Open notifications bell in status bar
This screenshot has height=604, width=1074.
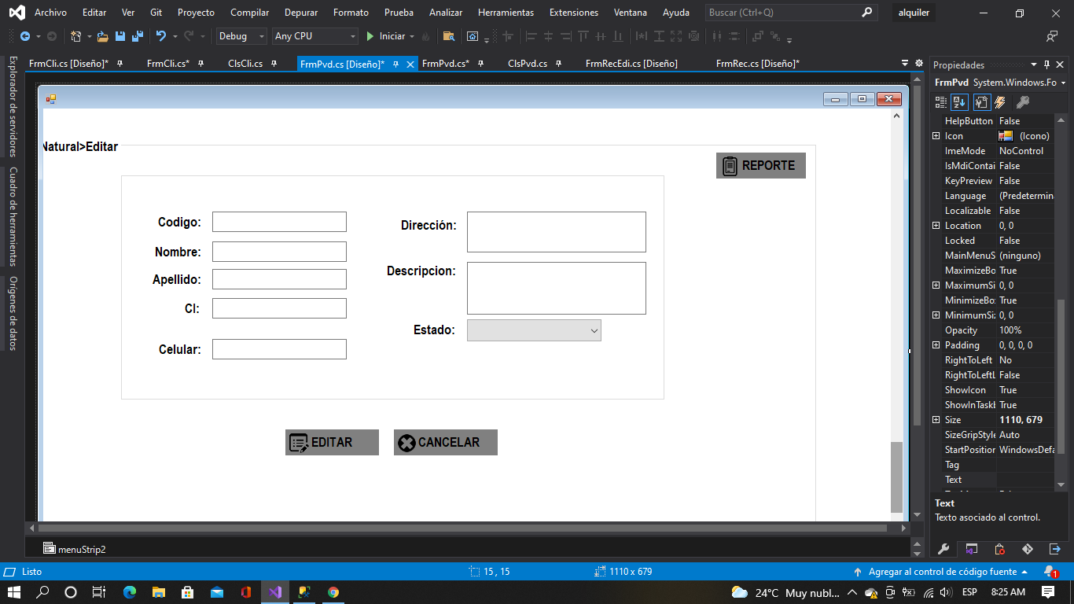click(1050, 572)
